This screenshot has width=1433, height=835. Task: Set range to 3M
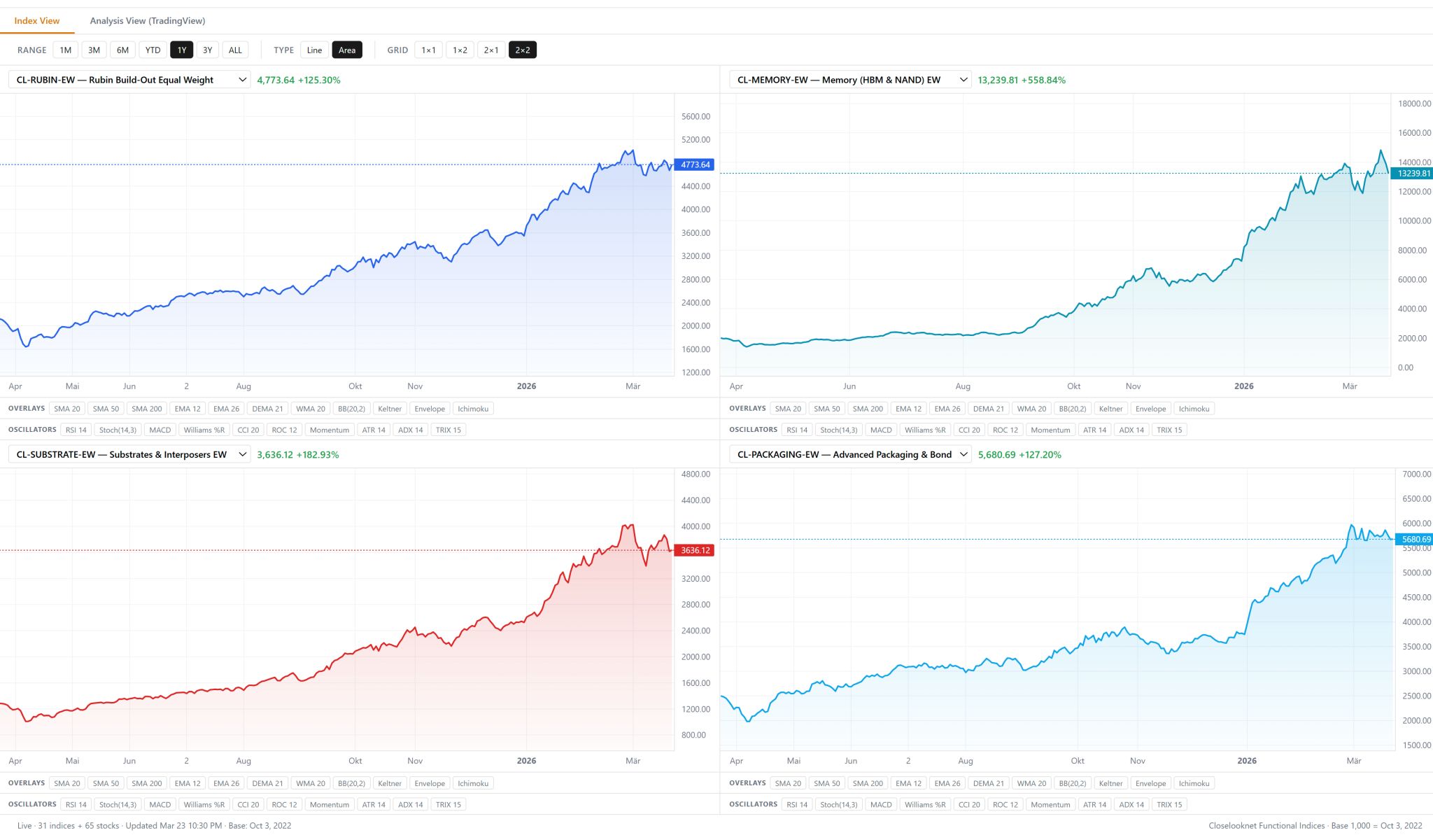click(x=94, y=50)
